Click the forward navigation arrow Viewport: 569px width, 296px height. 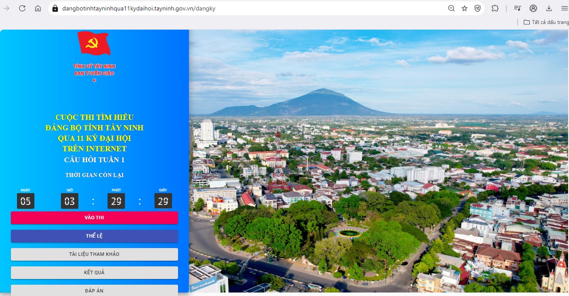[7, 8]
